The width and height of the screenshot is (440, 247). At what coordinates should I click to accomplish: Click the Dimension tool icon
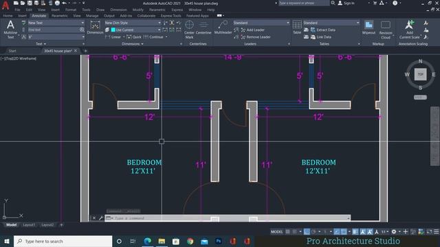tap(95, 27)
